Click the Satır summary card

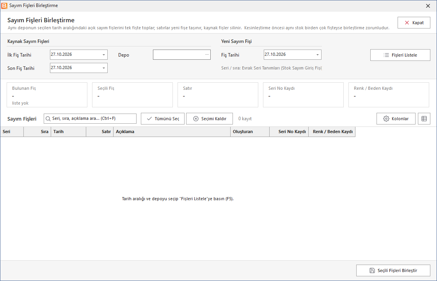(x=218, y=95)
